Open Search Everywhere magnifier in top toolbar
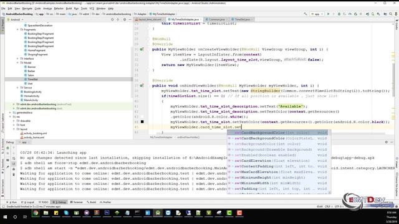 [x=391, y=14]
